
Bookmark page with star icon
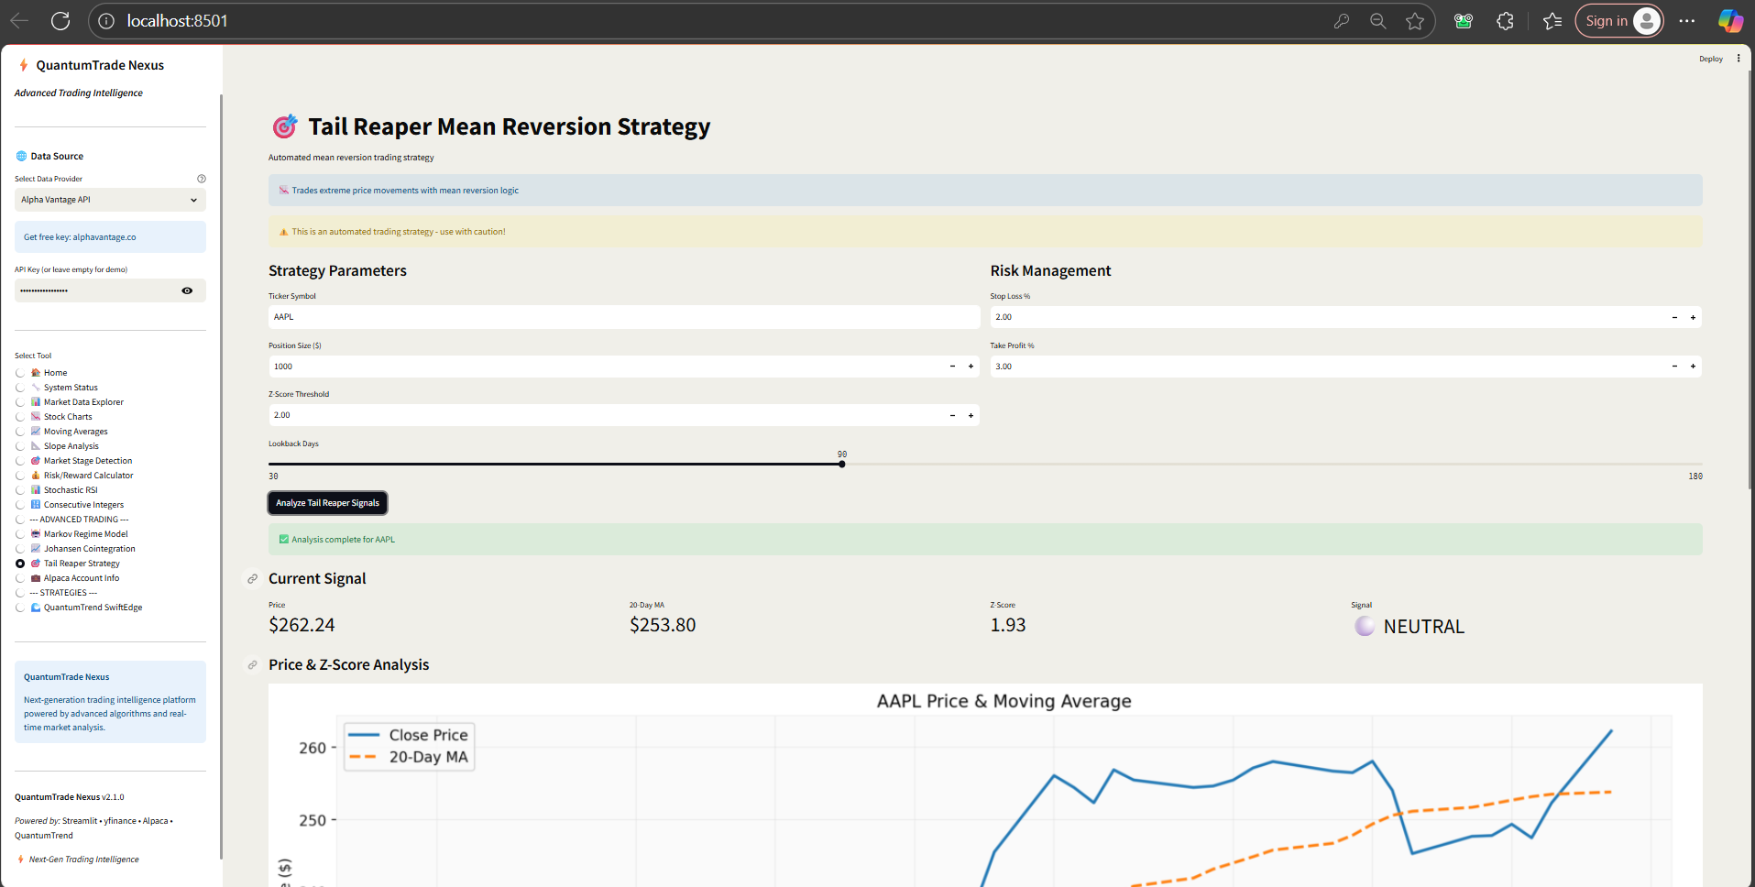click(1415, 21)
